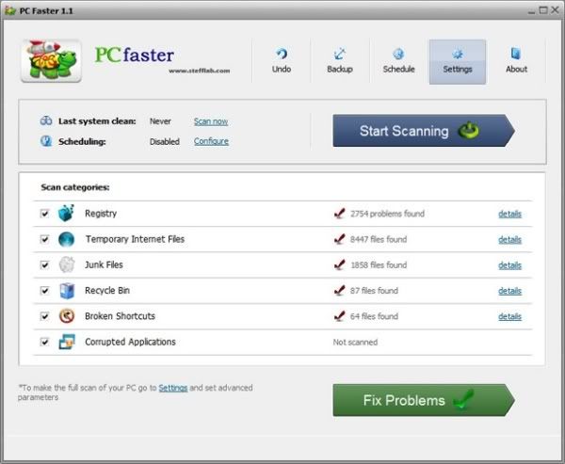This screenshot has width=565, height=464.
Task: Click the '1858 files found' text
Action: [379, 265]
